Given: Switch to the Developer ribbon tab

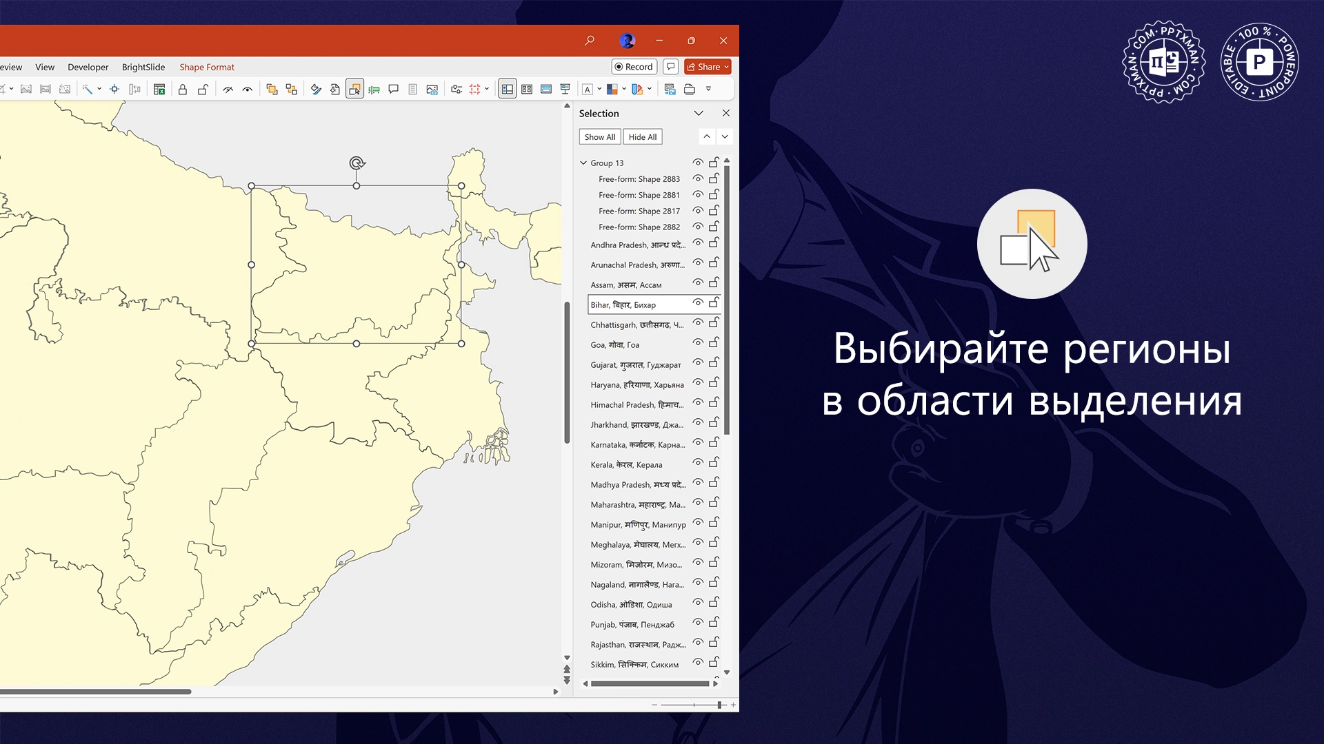Looking at the screenshot, I should coord(88,67).
